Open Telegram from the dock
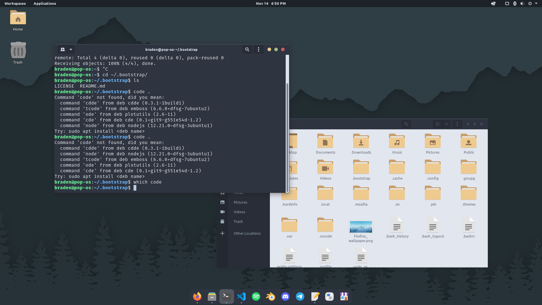This screenshot has width=542, height=305. click(x=300, y=297)
